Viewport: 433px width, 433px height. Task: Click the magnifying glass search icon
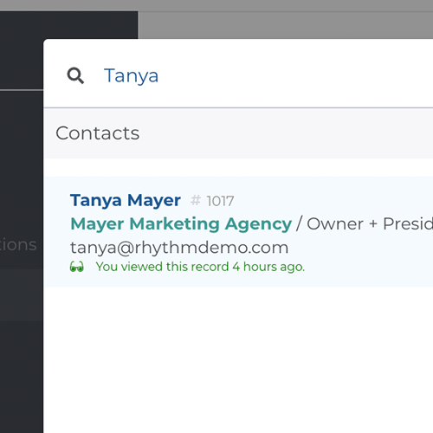click(75, 75)
